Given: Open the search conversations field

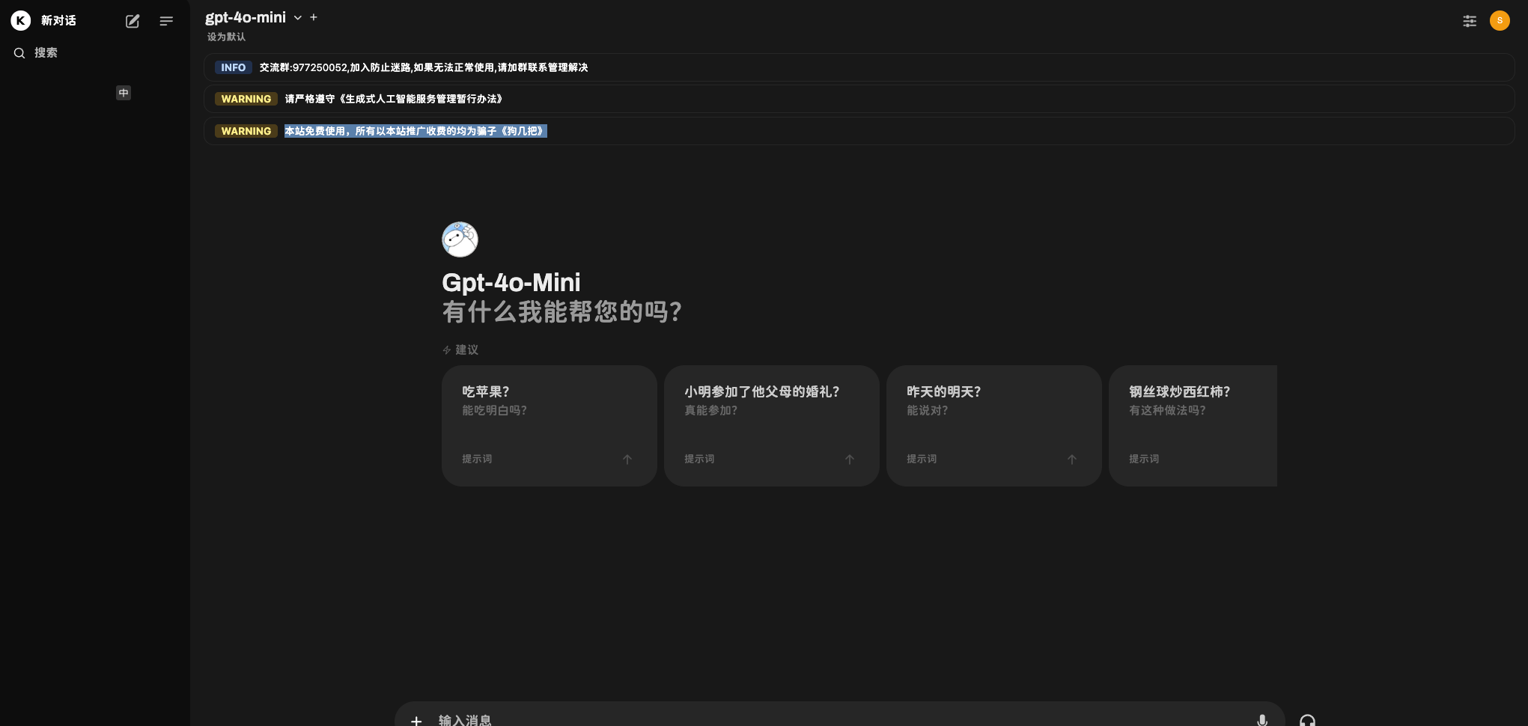Looking at the screenshot, I should click(x=46, y=52).
